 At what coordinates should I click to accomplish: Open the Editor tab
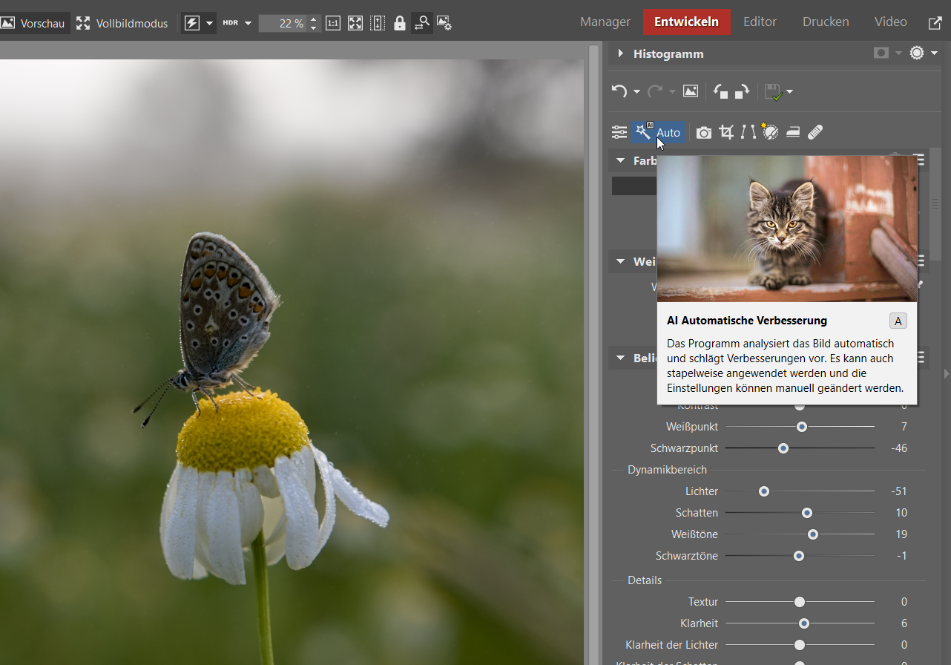(x=760, y=22)
